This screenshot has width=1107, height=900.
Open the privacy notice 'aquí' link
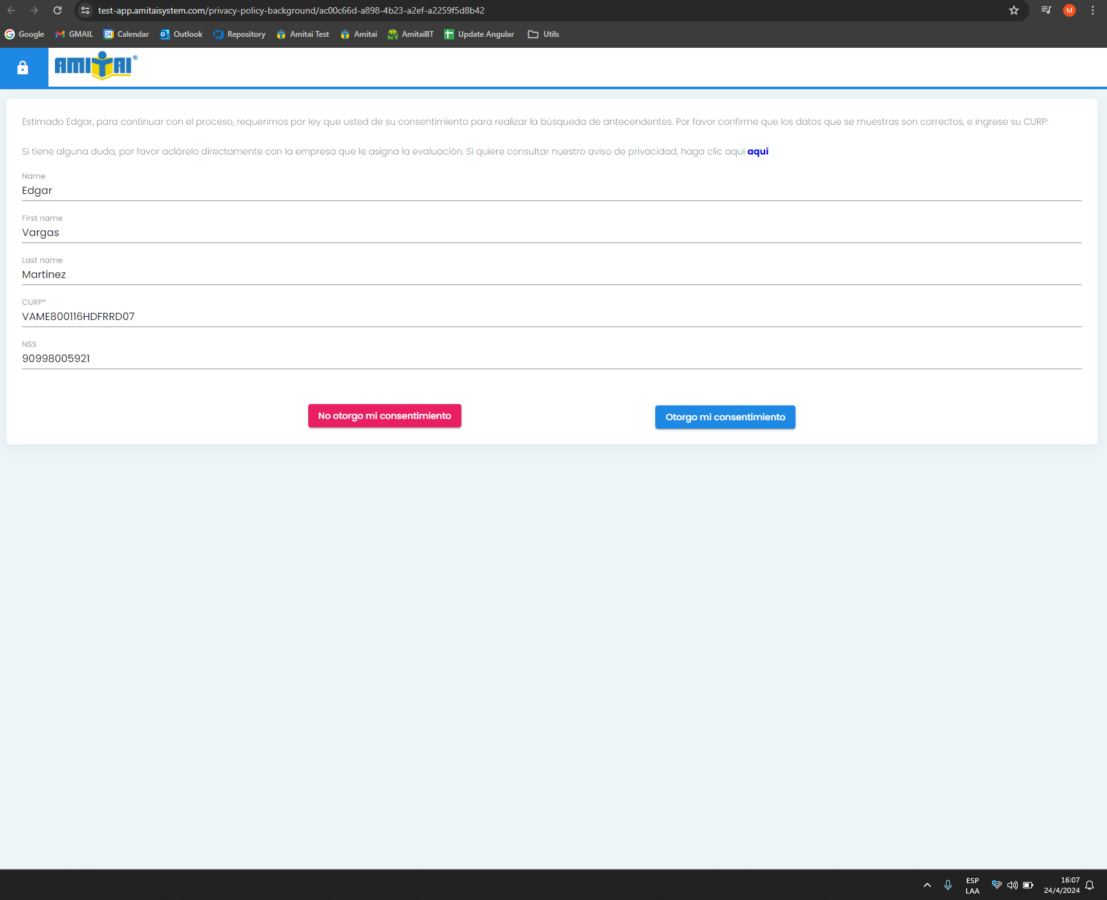(757, 151)
